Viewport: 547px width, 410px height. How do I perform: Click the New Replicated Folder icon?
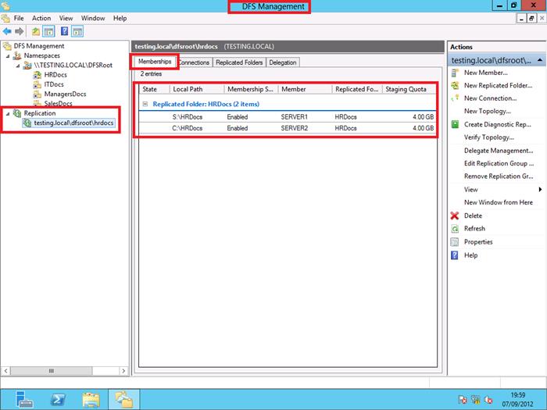pos(455,85)
